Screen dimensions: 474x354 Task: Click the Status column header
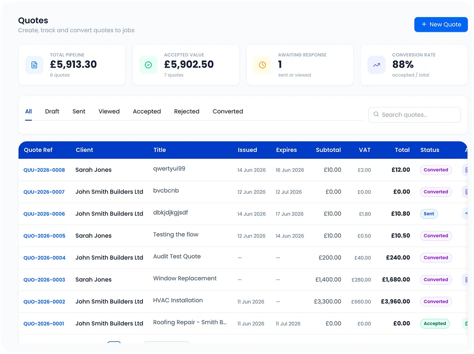429,150
